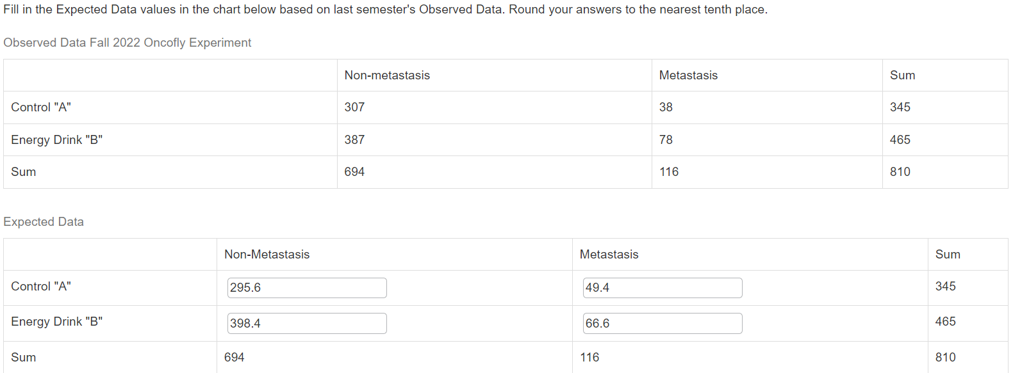Click the Metastasis header in the Expected table

[x=609, y=255]
